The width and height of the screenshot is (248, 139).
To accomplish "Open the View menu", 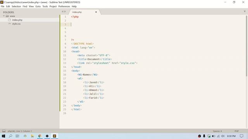I will 31,7.
